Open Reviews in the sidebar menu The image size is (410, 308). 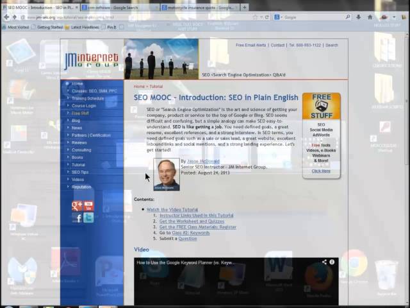(79, 142)
